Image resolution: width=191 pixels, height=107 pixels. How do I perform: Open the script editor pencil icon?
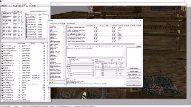click(x=33, y=6)
